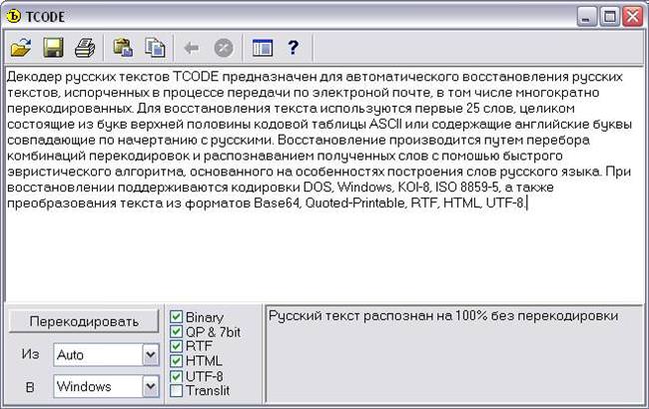The height and width of the screenshot is (409, 649).
Task: Copy text to clipboard toolbar icon
Action: (155, 48)
